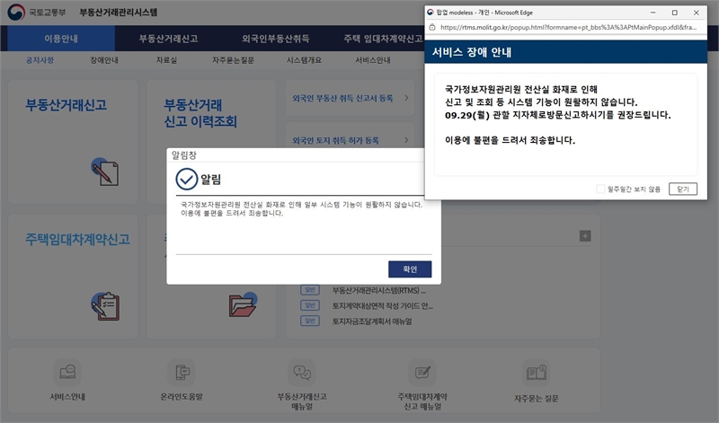This screenshot has height=423, width=719.
Task: Click the 부동산거래신고 매뉴얼 icon
Action: point(302,371)
